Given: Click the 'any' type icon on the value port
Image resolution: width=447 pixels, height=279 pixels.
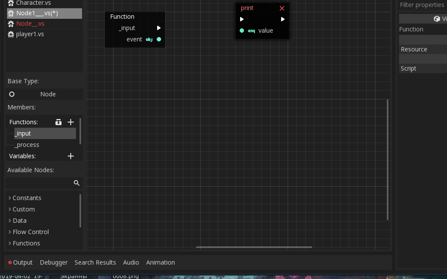Looking at the screenshot, I should 251,31.
